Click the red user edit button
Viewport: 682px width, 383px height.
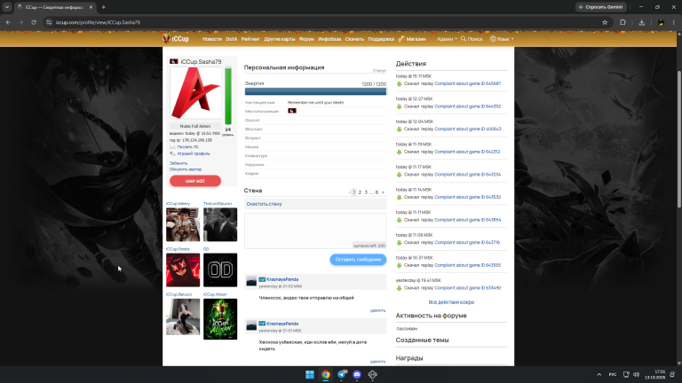click(195, 181)
